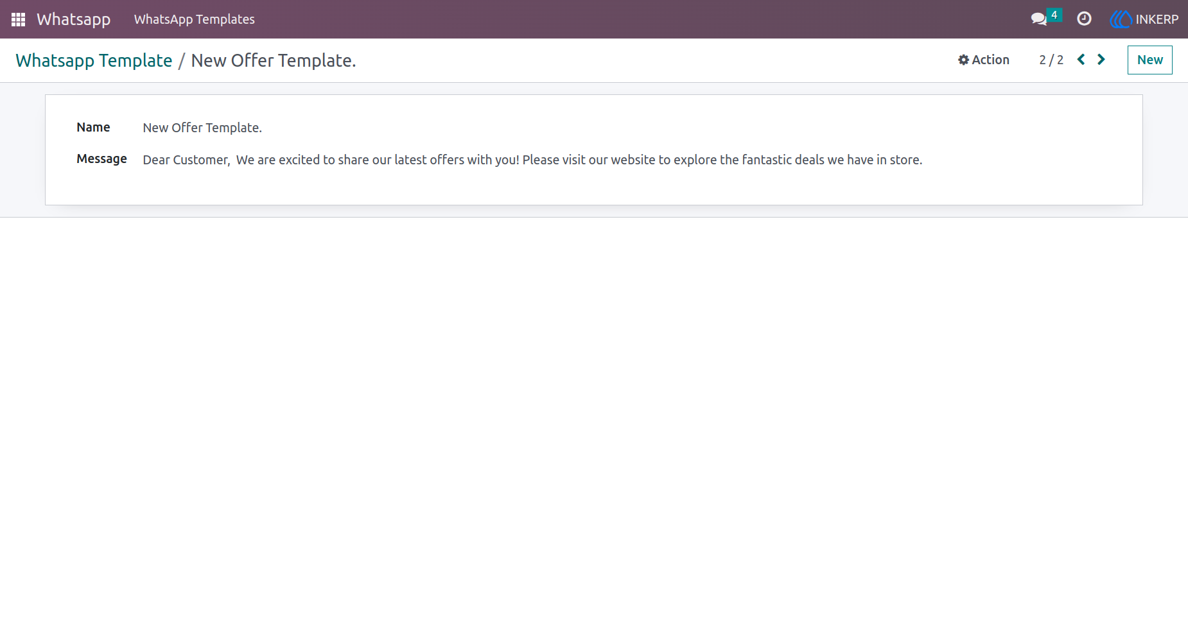Open the WhatsApp Templates menu
The width and height of the screenshot is (1188, 620).
(x=195, y=19)
